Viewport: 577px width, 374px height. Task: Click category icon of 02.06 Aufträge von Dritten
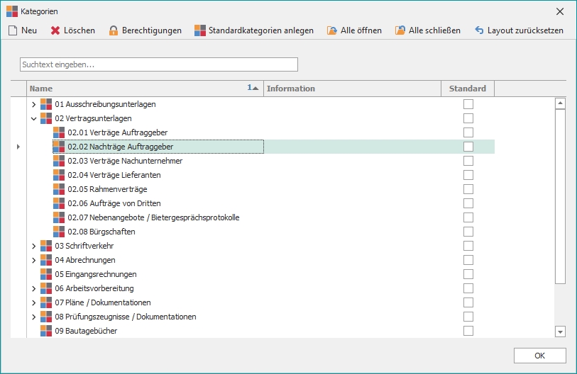point(59,203)
